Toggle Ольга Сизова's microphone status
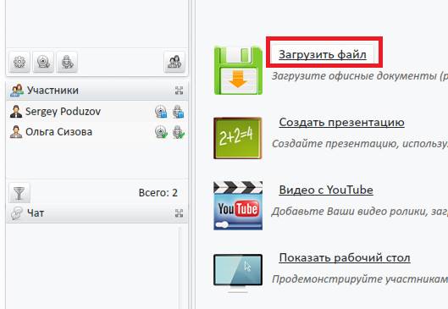 click(x=179, y=132)
